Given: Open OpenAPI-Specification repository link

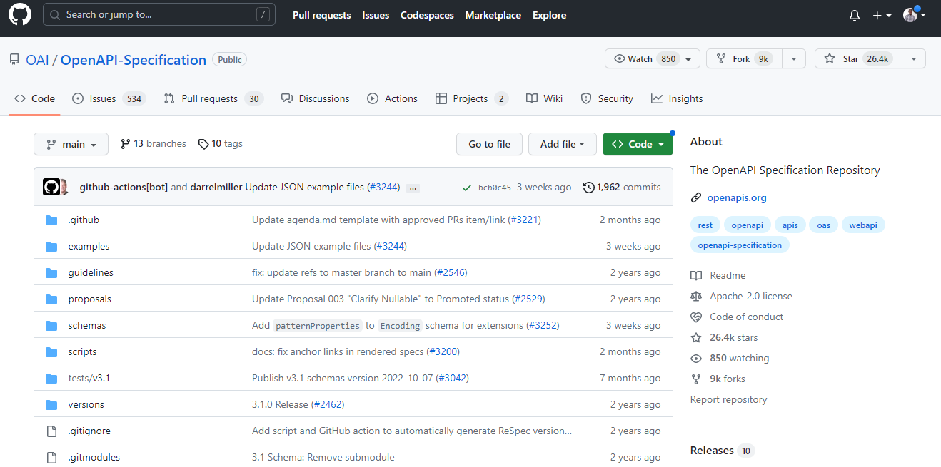Looking at the screenshot, I should tap(133, 60).
